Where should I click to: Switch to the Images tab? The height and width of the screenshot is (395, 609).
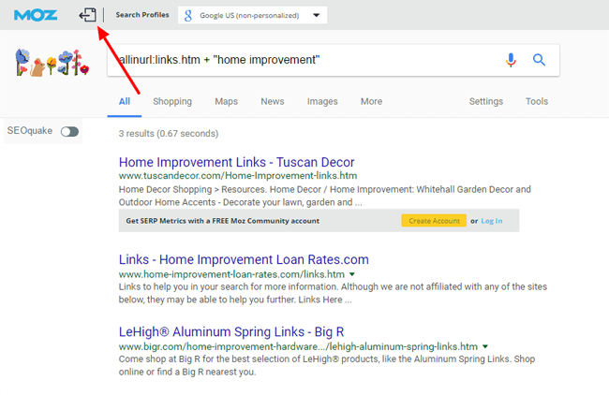point(322,101)
